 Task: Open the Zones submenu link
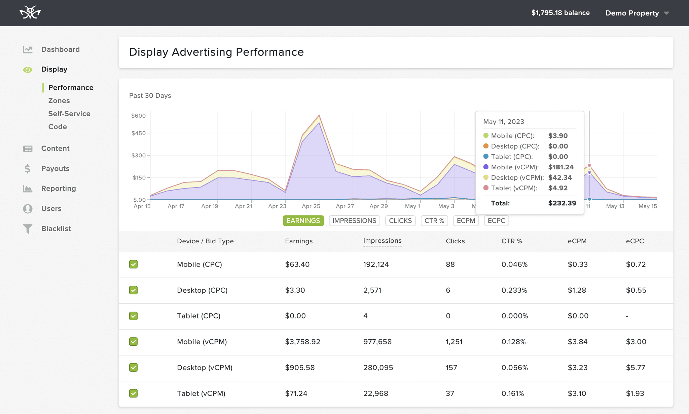59,101
